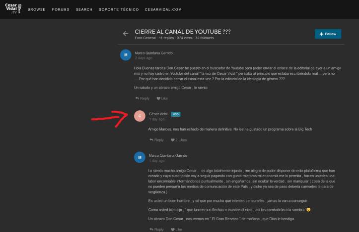Click the MOD badge next to César Vidal
This screenshot has height=232, width=359.
[175, 114]
